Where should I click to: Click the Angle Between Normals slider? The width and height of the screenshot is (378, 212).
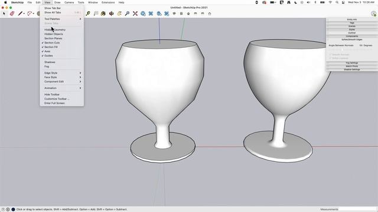pyautogui.click(x=351, y=49)
